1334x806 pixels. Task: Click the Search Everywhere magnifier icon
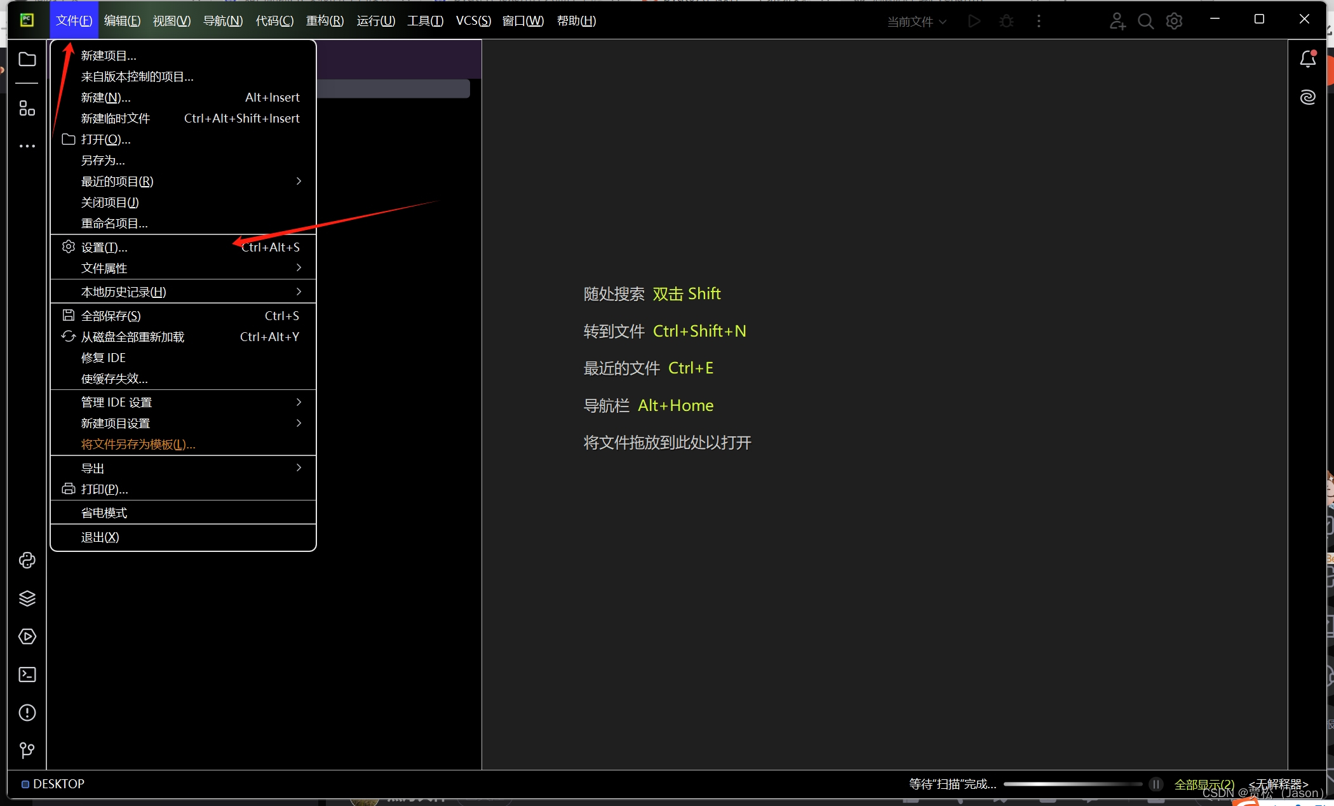click(x=1145, y=22)
